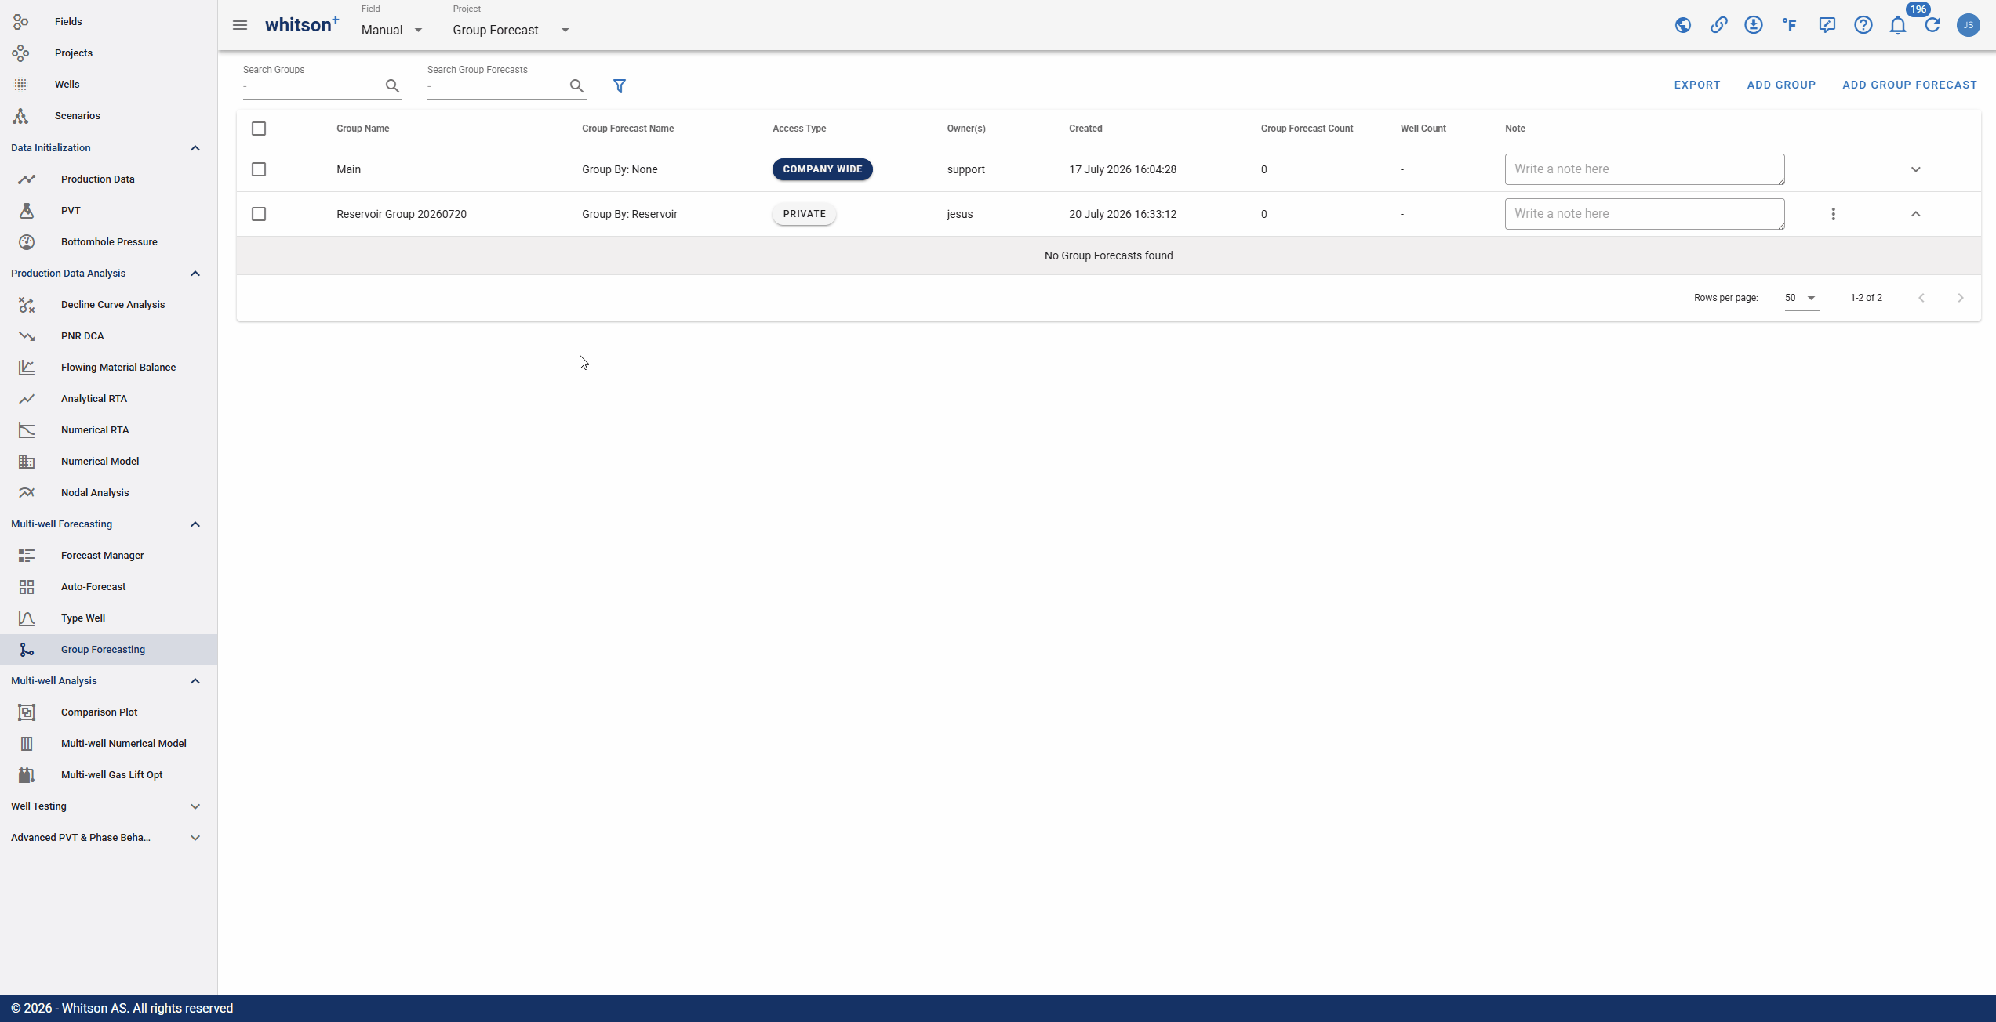1996x1022 pixels.
Task: Click the PRIVATE access badge
Action: click(804, 214)
